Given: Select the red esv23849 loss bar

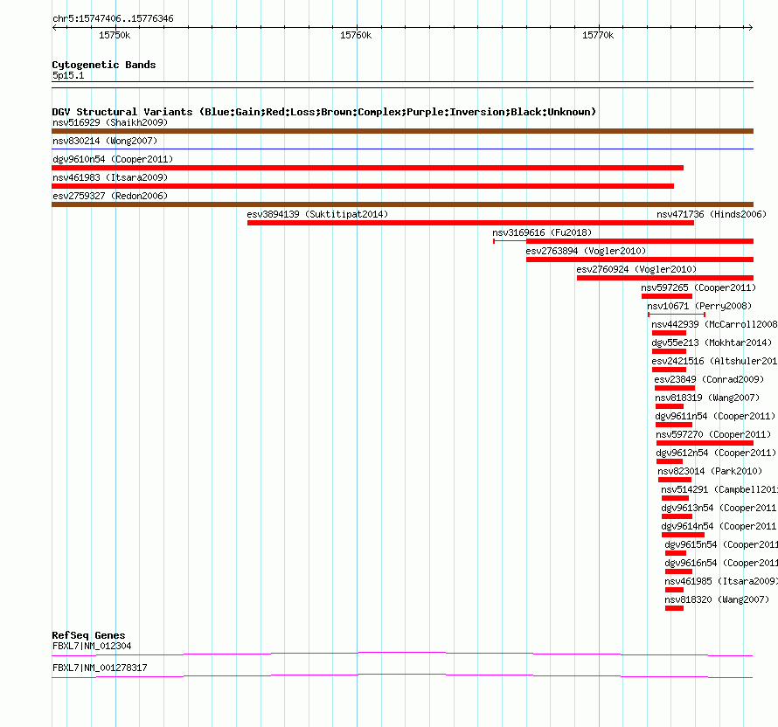Looking at the screenshot, I should click(675, 388).
